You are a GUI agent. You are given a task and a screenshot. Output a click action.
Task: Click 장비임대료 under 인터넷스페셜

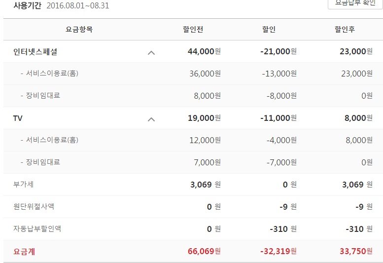[x=43, y=96]
